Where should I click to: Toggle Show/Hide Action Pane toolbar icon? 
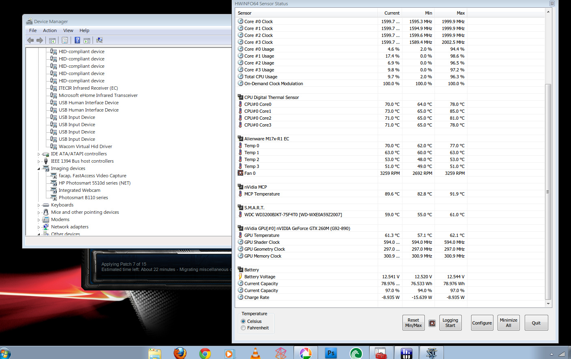[x=87, y=40]
